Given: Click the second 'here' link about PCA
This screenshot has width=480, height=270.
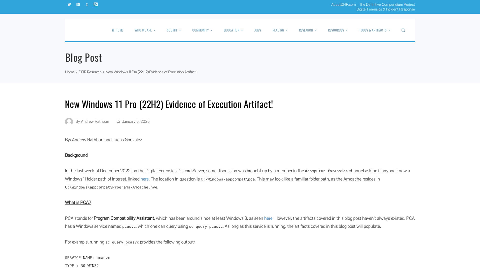Looking at the screenshot, I should pyautogui.click(x=268, y=218).
